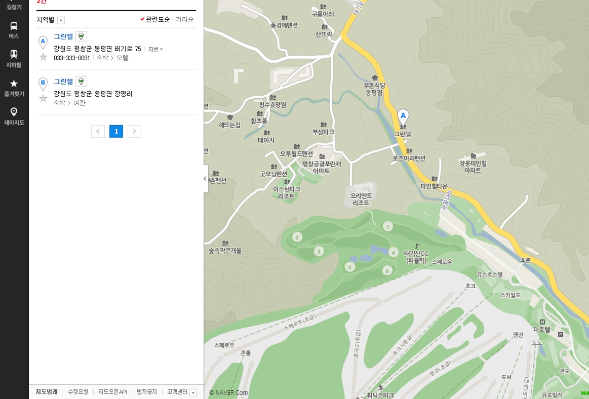Viewport: 589px width, 399px height.
Task: Go to page 1 of results
Action: point(116,132)
